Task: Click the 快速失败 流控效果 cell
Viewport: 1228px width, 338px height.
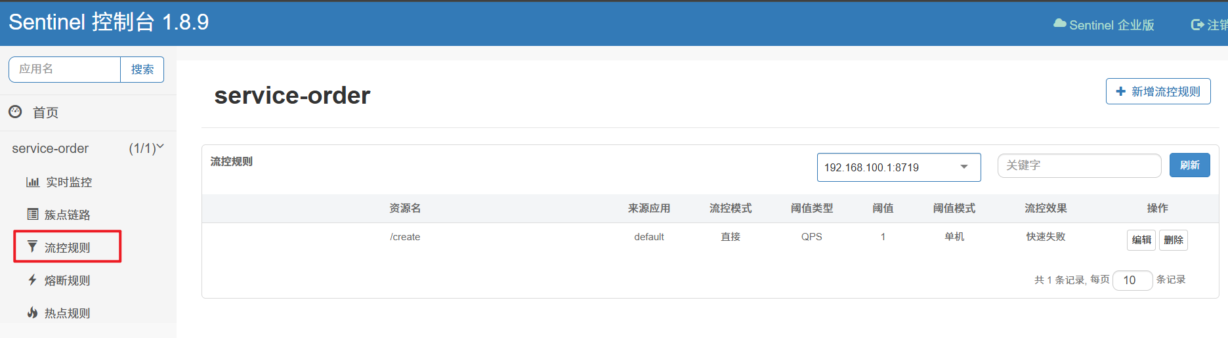Action: [1046, 237]
